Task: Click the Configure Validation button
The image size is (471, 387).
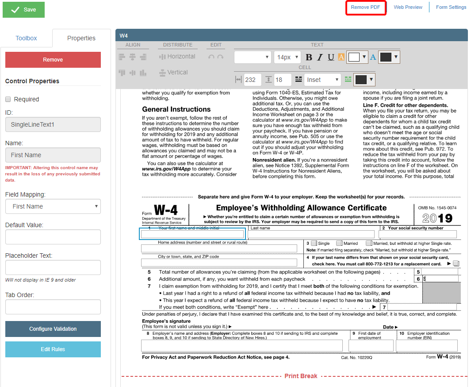Action: click(x=53, y=329)
